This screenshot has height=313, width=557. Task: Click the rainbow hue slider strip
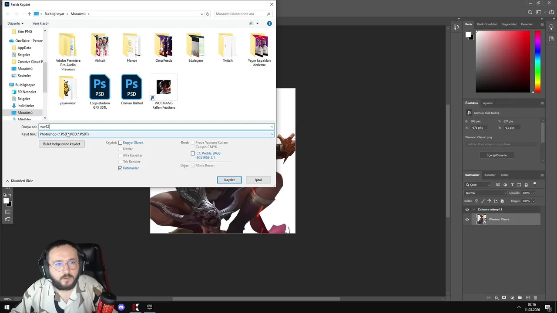click(538, 62)
